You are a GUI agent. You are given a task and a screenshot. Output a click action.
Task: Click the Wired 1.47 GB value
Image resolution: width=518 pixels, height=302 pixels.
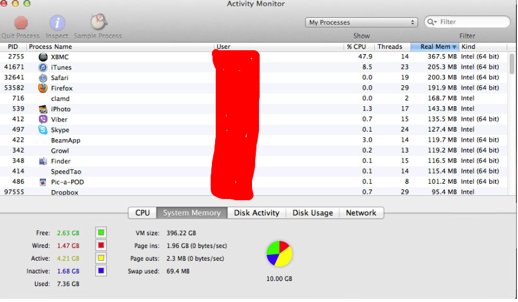coord(68,245)
